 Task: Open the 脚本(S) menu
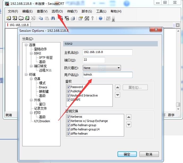coord(87,11)
